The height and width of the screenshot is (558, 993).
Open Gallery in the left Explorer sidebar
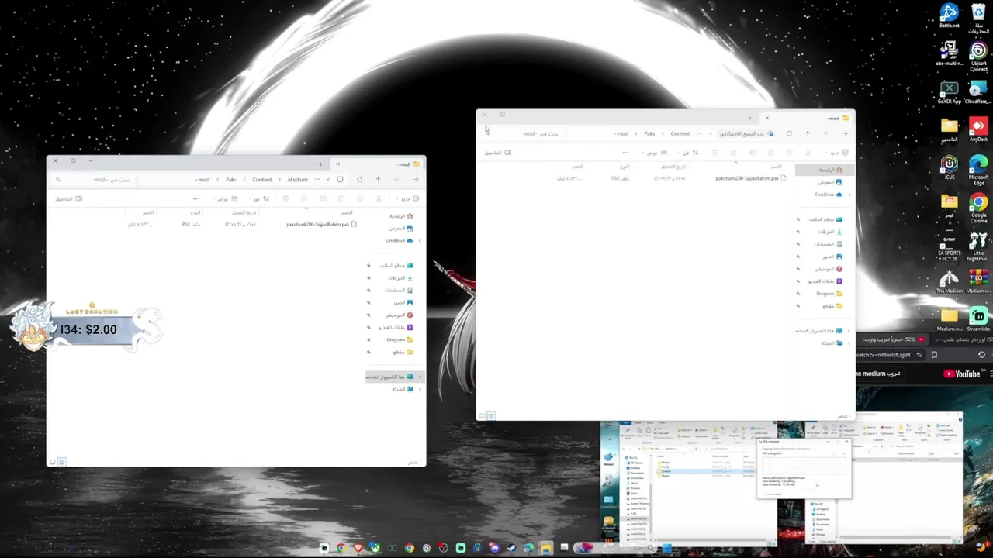[x=402, y=229]
